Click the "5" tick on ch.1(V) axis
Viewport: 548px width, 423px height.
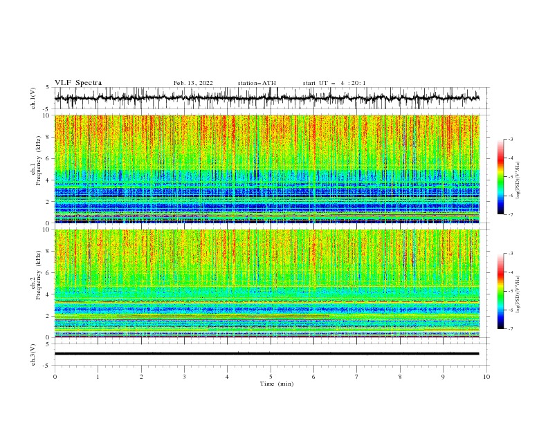(48, 88)
